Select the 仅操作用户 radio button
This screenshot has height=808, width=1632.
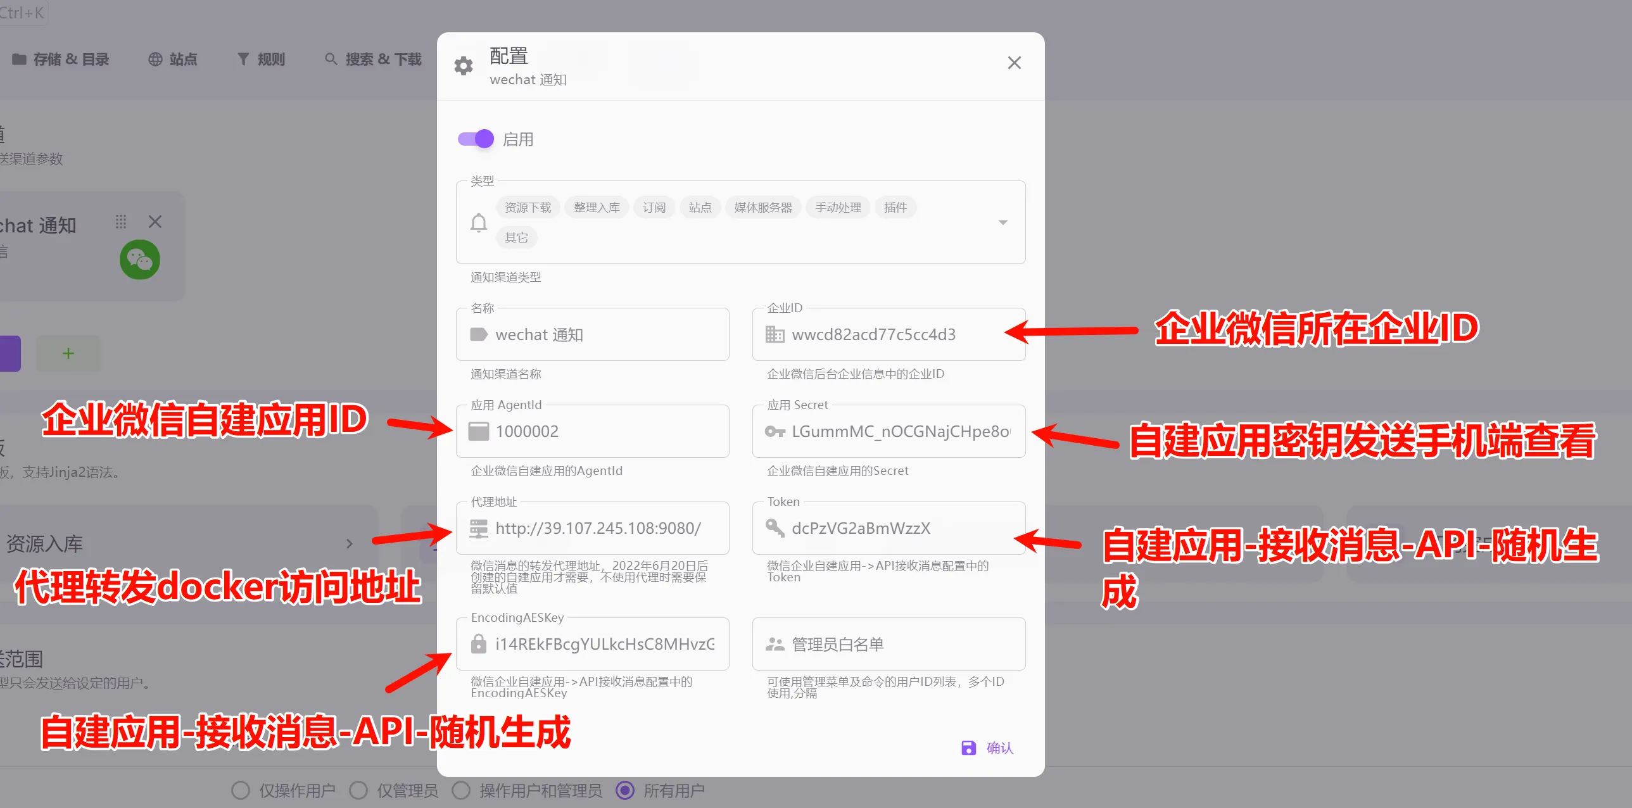240,790
